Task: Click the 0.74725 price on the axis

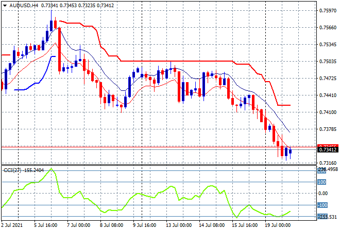Action: coord(327,79)
